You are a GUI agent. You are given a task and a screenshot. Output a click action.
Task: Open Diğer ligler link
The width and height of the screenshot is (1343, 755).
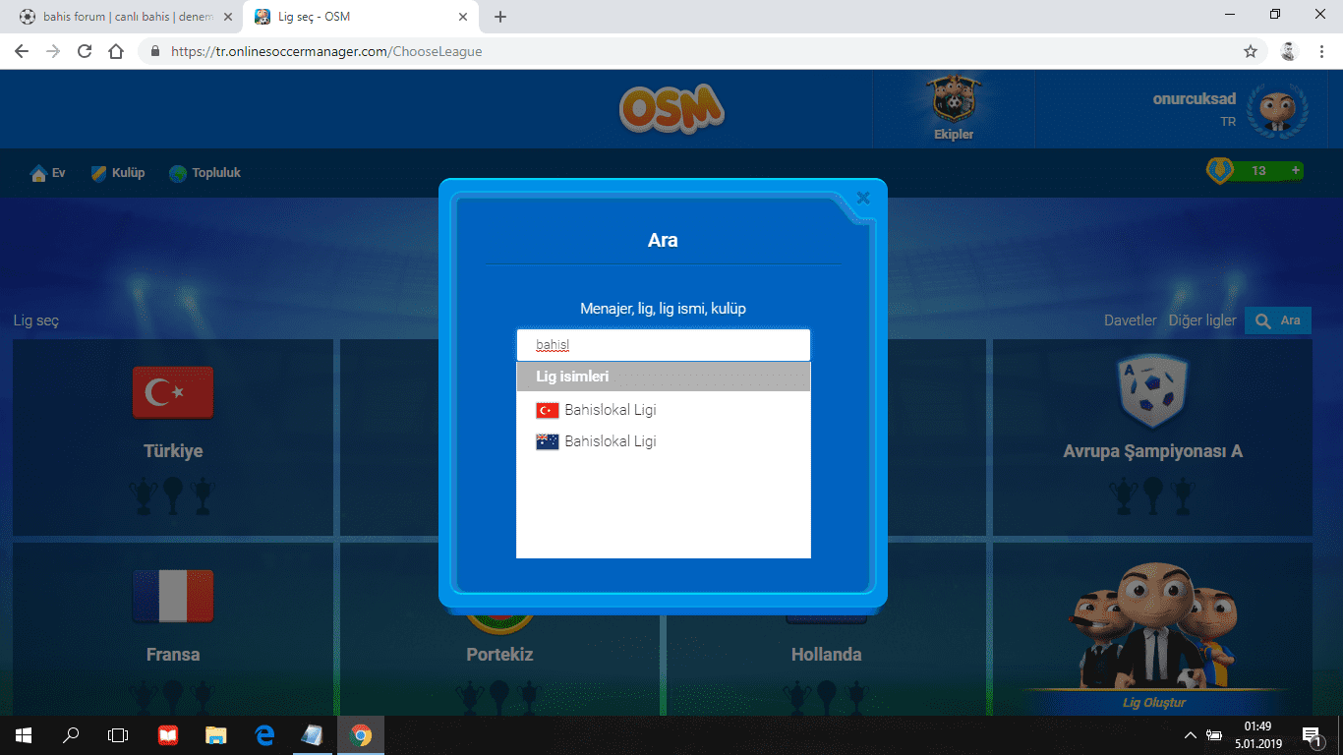coord(1202,320)
